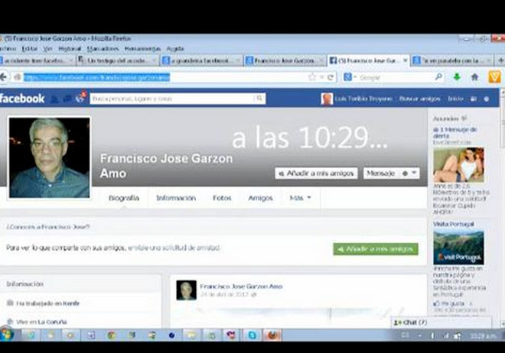Click the search magnifier in the Google box

tap(438, 77)
